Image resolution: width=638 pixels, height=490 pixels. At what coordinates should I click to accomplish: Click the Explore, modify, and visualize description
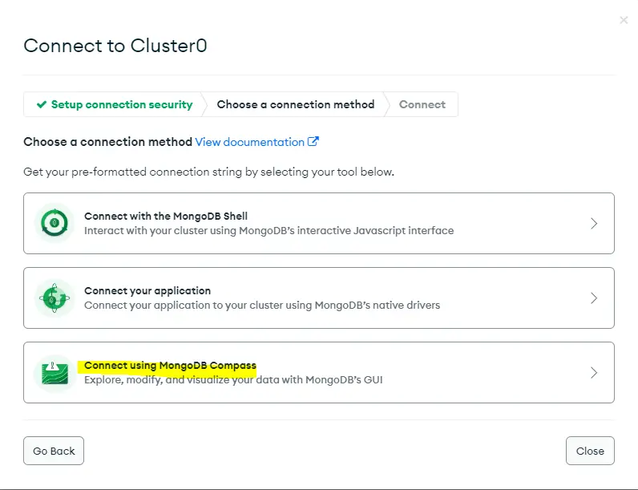(233, 379)
